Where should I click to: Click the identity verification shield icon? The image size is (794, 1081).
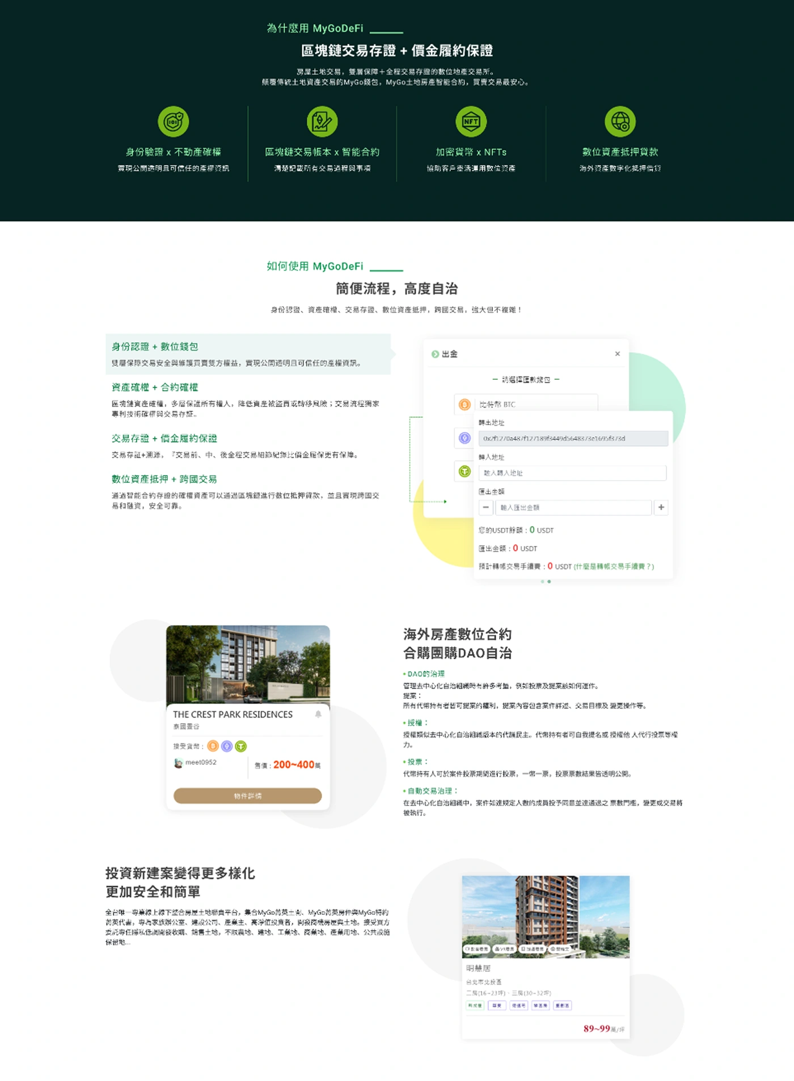tap(173, 121)
